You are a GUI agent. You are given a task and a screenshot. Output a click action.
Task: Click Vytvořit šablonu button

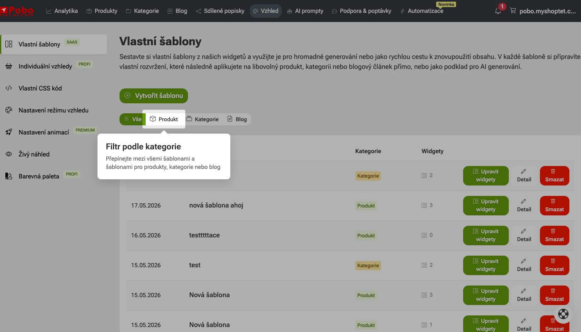154,95
